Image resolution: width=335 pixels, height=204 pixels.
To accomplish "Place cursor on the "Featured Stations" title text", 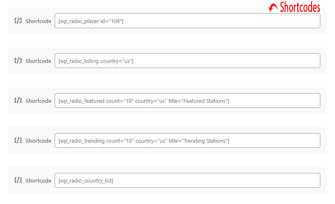I will pos(206,101).
